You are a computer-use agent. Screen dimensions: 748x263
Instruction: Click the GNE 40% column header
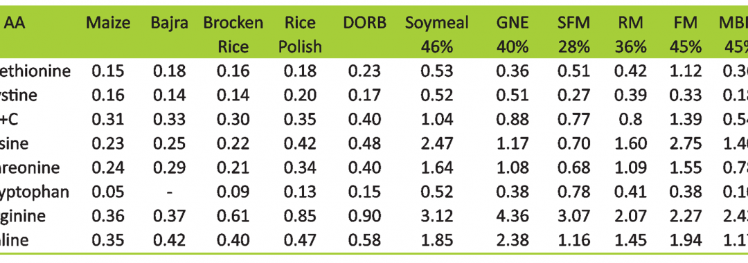pyautogui.click(x=513, y=35)
